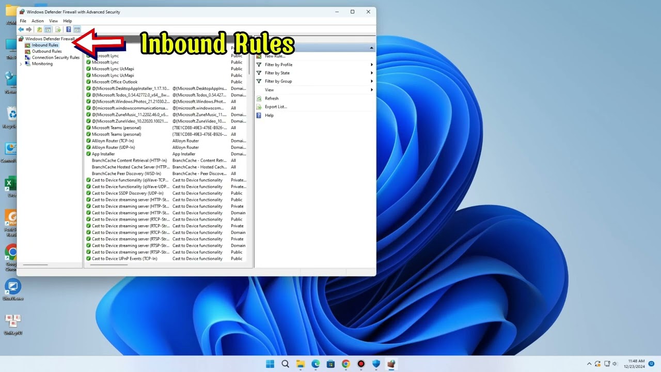The width and height of the screenshot is (661, 372).
Task: Click the Export List icon in Actions pane
Action: (x=259, y=106)
